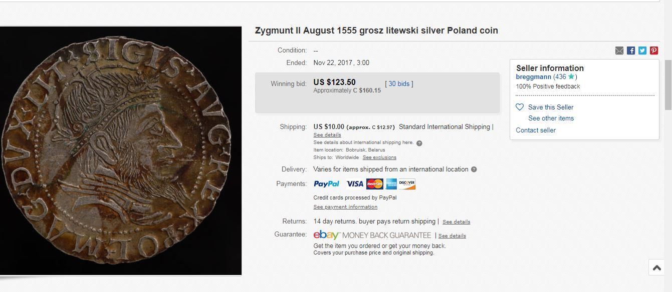Click Save this Seller
This screenshot has width=672, height=292.
(551, 107)
